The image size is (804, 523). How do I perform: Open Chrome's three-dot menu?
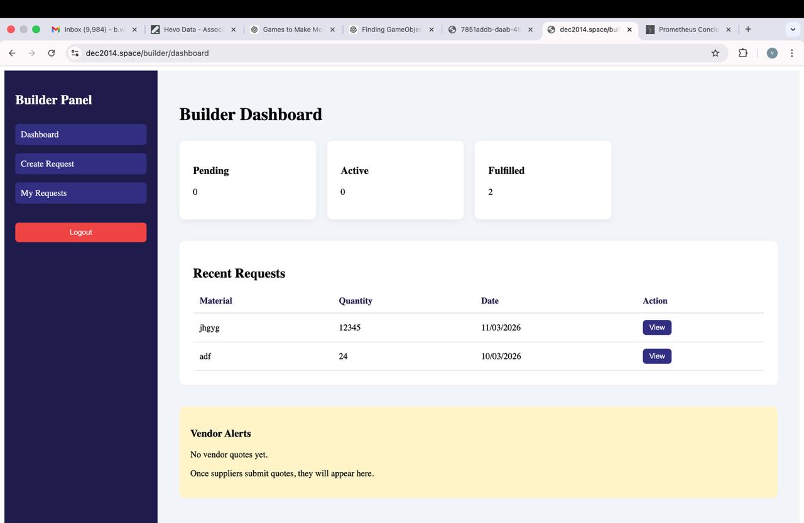(x=792, y=53)
